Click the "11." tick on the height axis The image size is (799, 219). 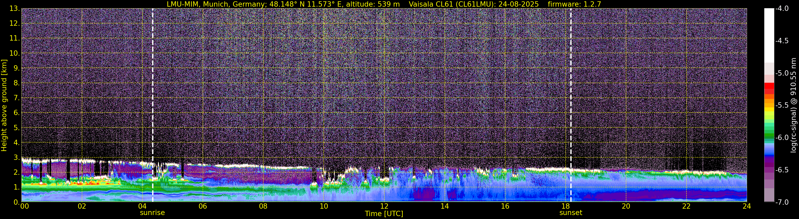pos(14,38)
